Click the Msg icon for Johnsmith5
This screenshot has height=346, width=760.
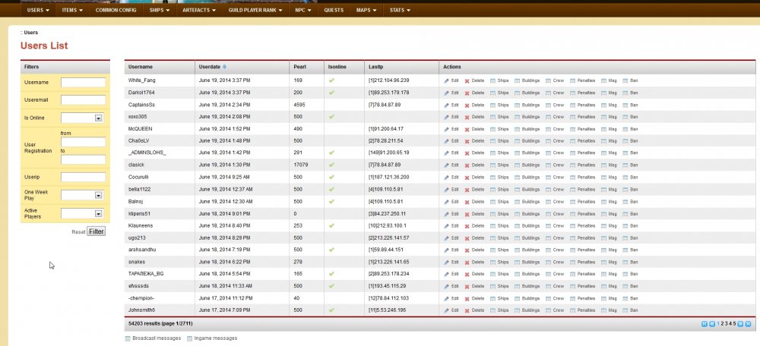tap(603, 310)
